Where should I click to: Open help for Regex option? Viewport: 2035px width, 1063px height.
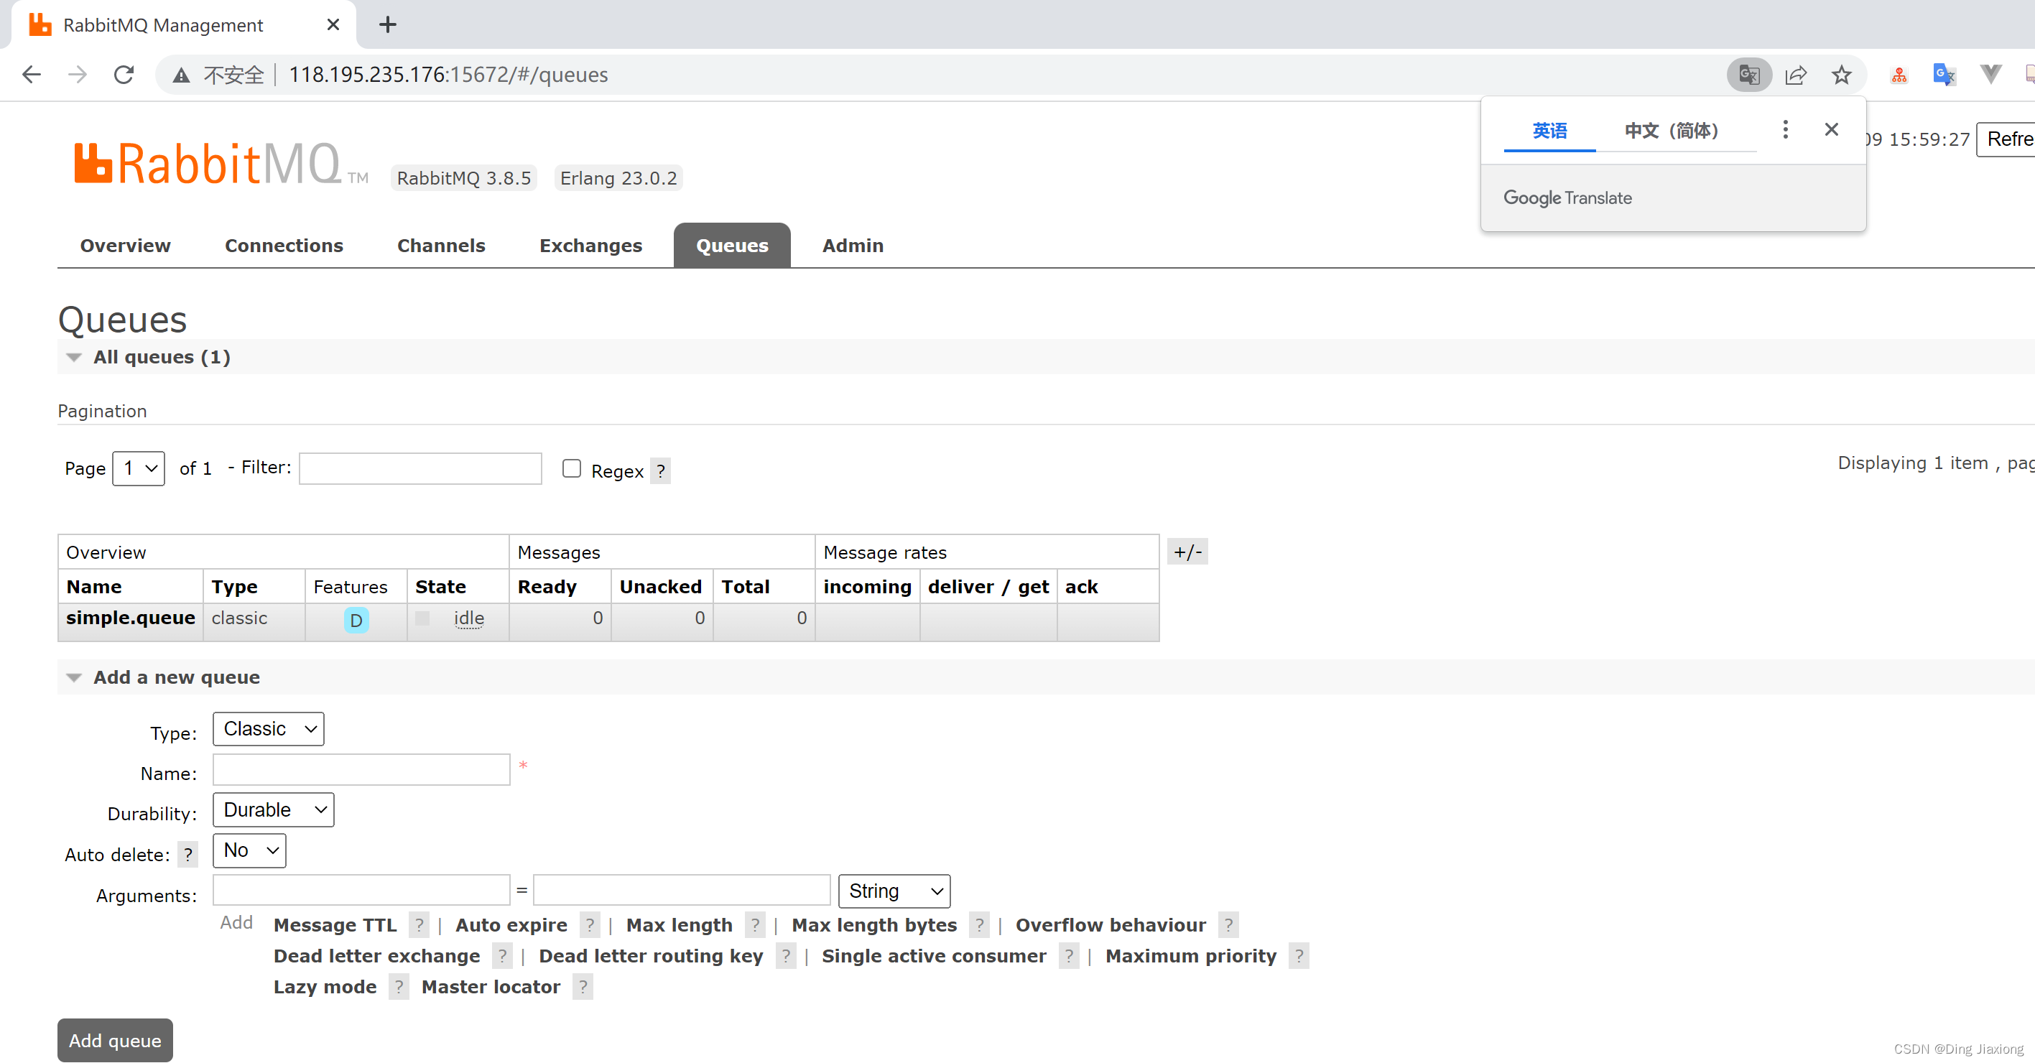click(660, 471)
